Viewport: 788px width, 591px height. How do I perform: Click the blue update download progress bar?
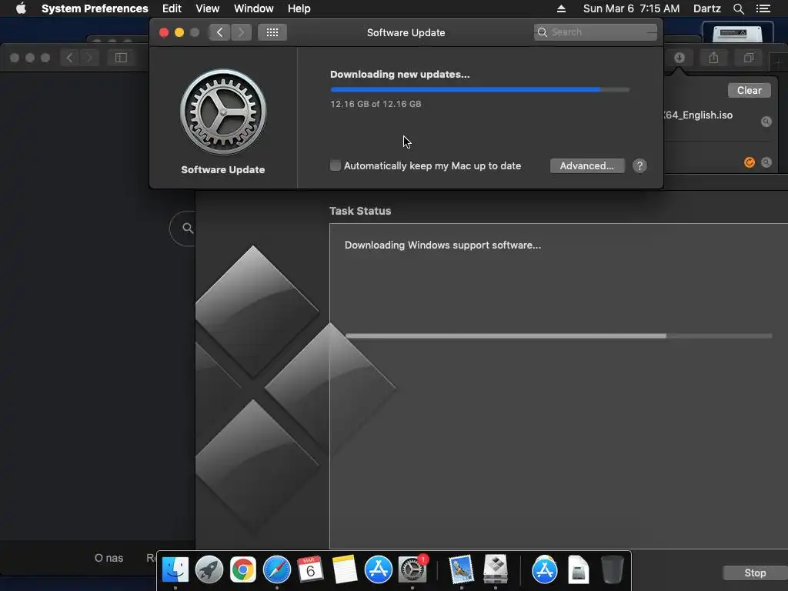479,89
